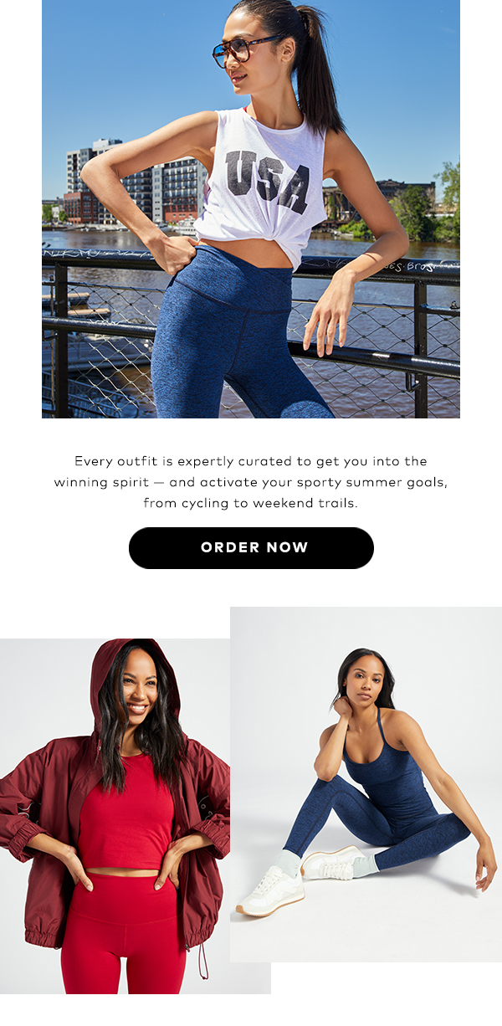
Task: Click the ORDER NOW button
Action: click(251, 547)
